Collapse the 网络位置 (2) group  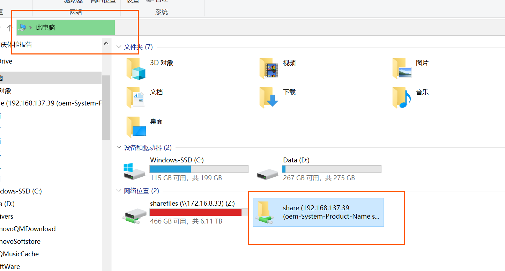click(x=119, y=191)
